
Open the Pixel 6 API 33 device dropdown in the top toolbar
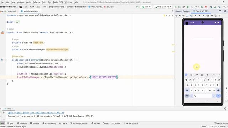163,7
